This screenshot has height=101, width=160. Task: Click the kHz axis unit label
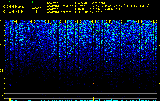2,20
